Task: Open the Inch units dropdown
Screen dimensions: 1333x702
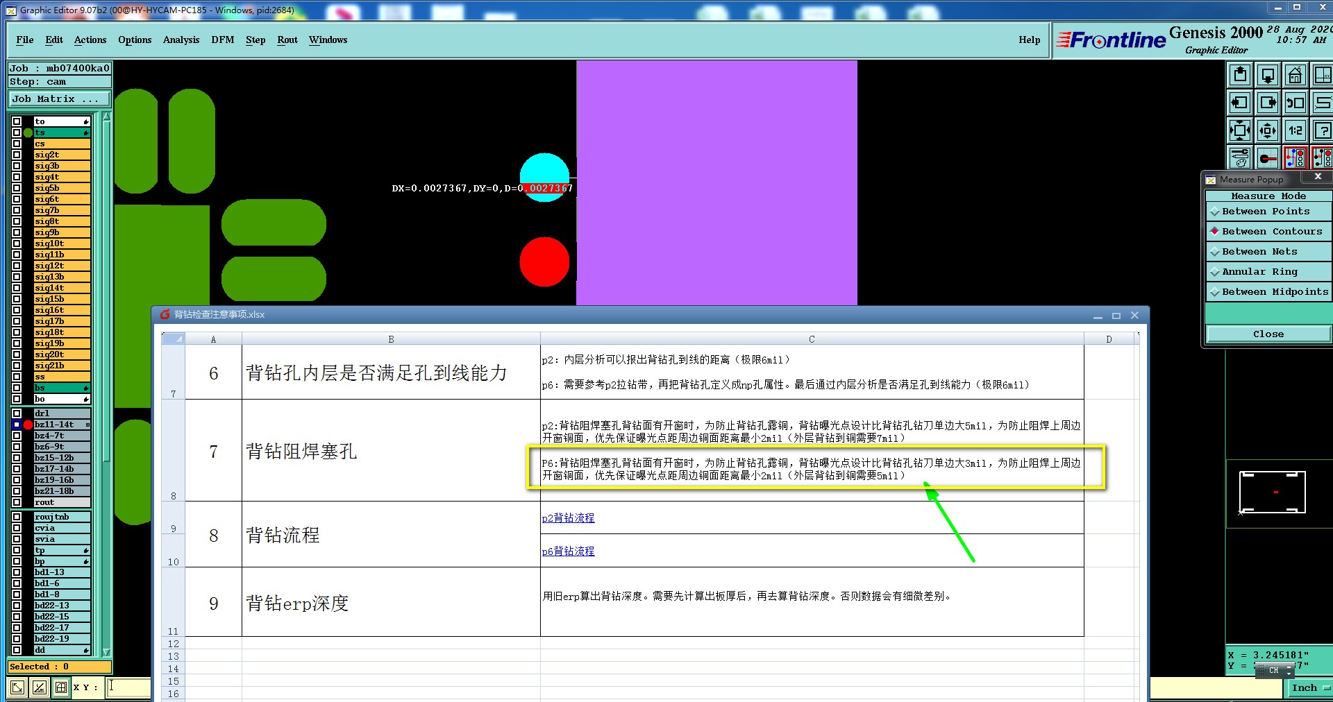Action: (x=1309, y=688)
